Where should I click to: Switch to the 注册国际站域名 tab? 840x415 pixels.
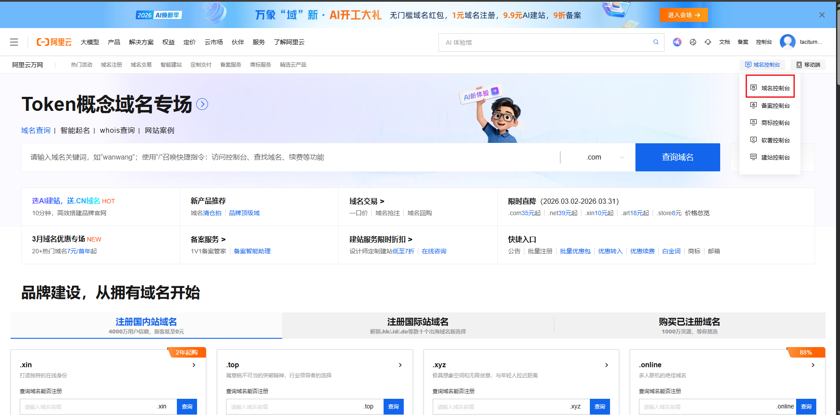[417, 325]
